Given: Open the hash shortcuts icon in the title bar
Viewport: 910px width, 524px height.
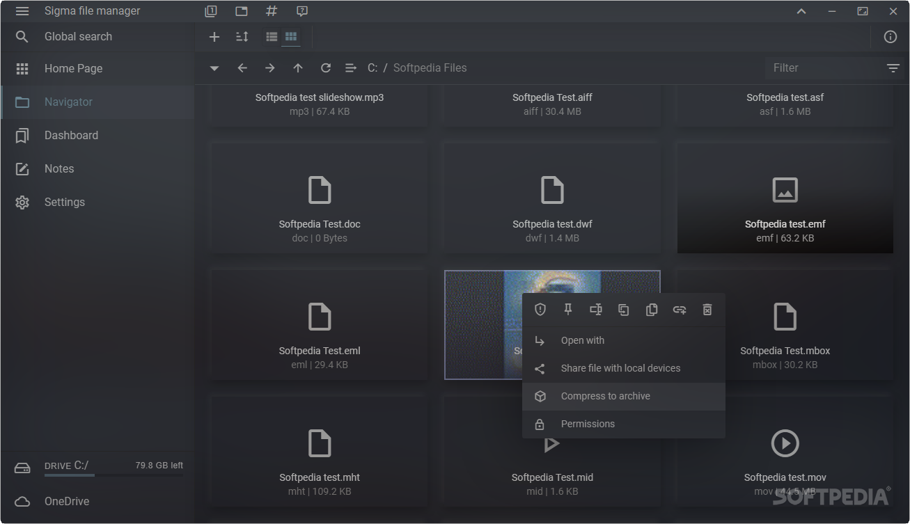Looking at the screenshot, I should click(272, 11).
